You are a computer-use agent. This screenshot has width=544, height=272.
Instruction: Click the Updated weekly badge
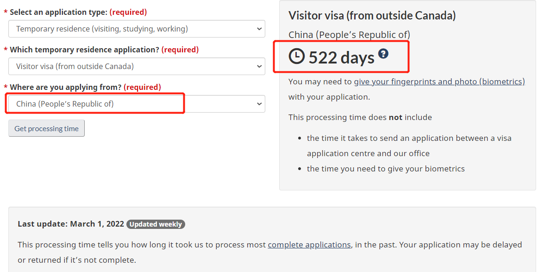[156, 224]
